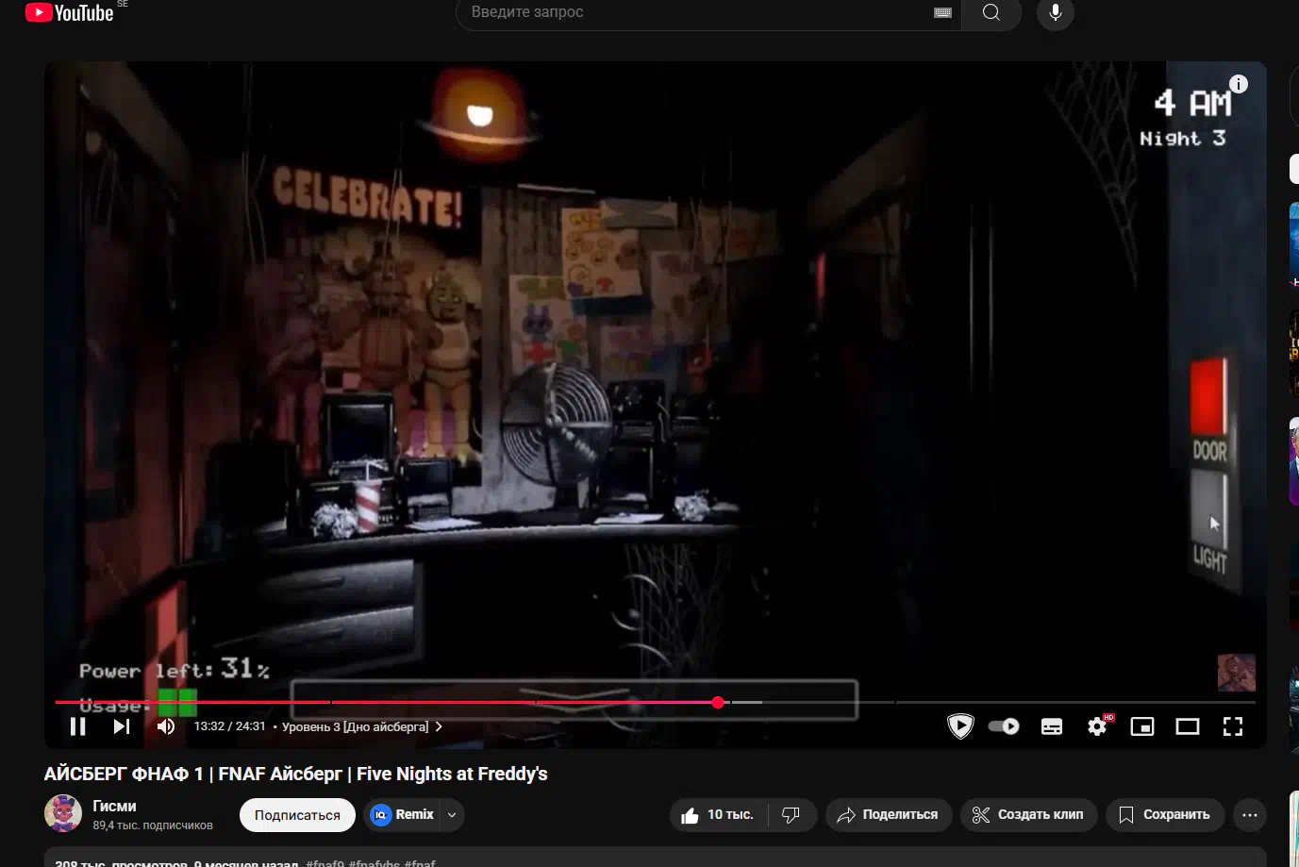Click the #fnaf9 hashtag link
This screenshot has width=1299, height=867.
pyautogui.click(x=325, y=862)
